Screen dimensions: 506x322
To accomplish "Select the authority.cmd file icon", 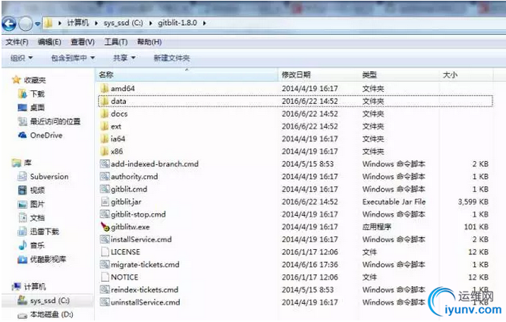I will pos(105,176).
